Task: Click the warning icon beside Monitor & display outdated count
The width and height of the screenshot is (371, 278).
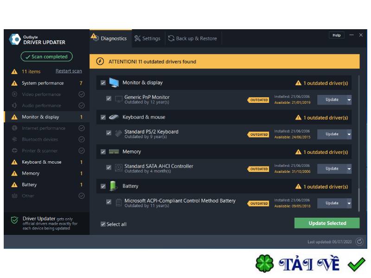Action: [x=298, y=83]
